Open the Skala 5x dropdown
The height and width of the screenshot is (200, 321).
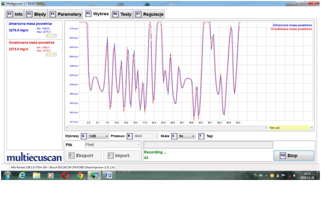(187, 136)
